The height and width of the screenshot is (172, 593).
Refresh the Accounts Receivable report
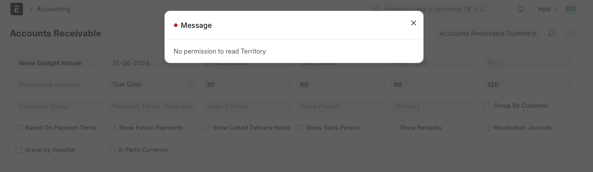(552, 33)
